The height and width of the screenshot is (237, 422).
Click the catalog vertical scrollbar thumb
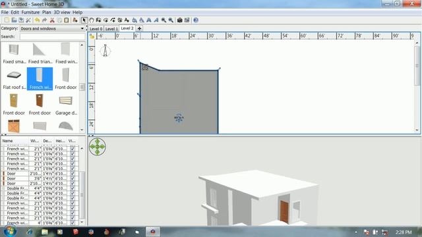click(x=82, y=87)
